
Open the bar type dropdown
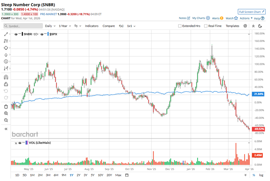(x=78, y=26)
